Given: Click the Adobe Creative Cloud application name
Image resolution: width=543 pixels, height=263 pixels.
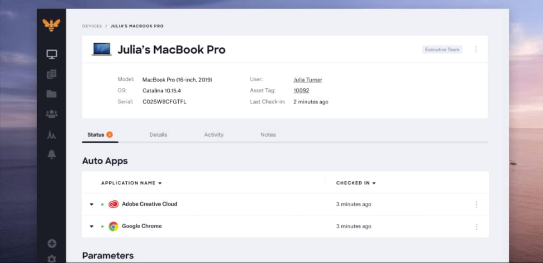Looking at the screenshot, I should (x=149, y=204).
